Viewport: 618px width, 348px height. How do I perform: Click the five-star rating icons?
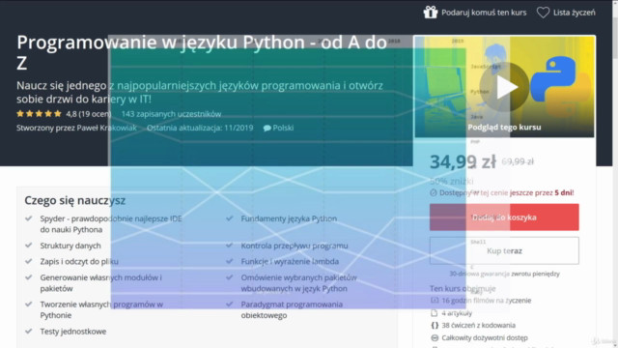pyautogui.click(x=39, y=114)
